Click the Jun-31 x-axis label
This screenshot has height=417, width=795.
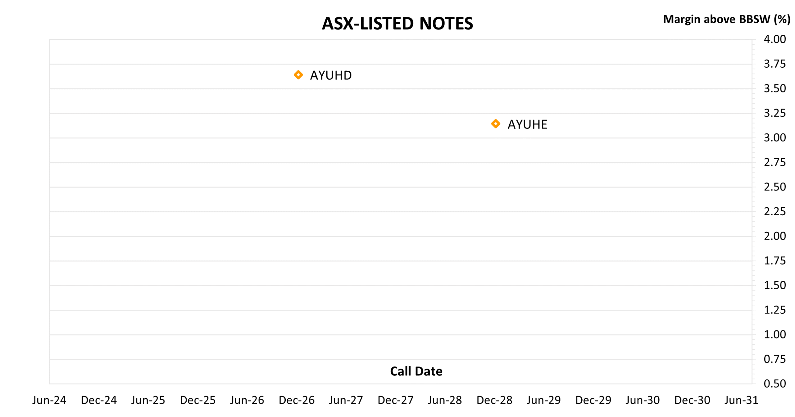741,400
